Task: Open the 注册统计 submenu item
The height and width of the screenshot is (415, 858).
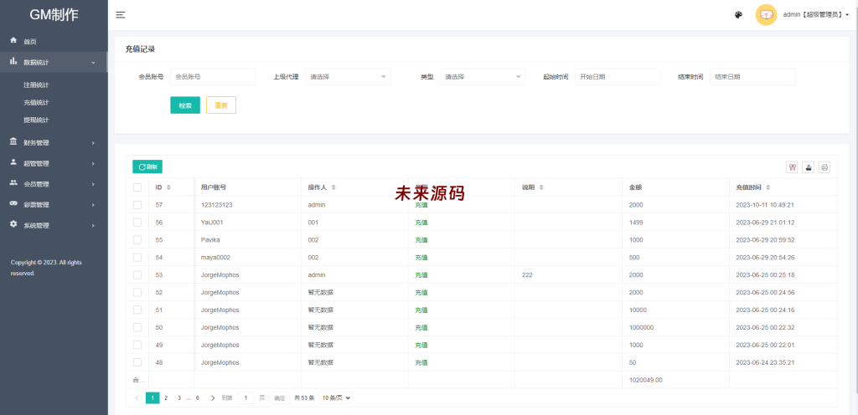Action: point(36,85)
